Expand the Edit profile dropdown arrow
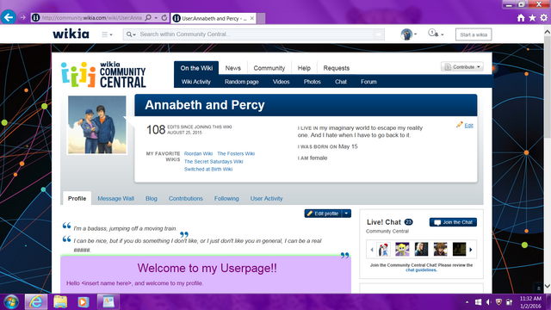 point(346,214)
